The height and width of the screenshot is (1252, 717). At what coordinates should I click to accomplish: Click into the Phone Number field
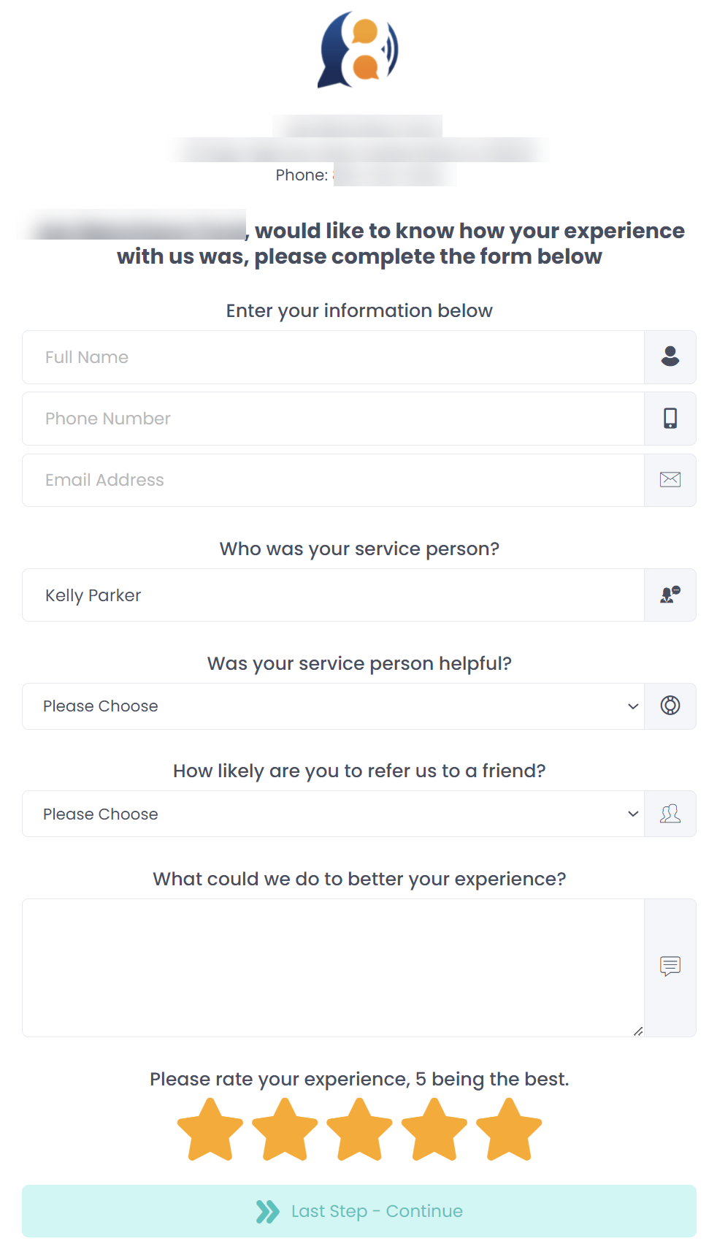point(333,419)
